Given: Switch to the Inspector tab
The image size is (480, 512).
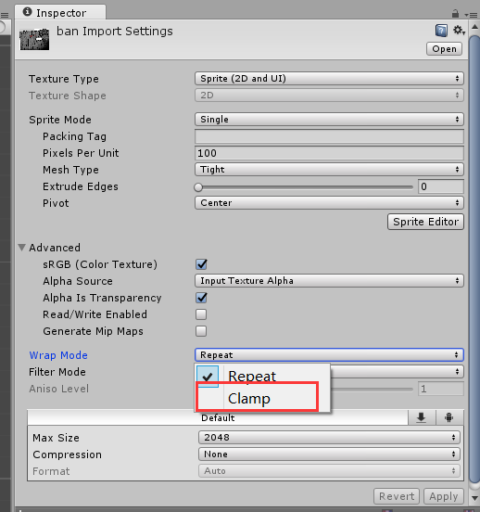Looking at the screenshot, I should pyautogui.click(x=60, y=12).
